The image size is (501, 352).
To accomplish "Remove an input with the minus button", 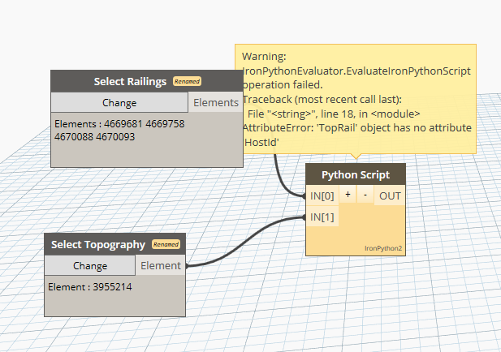I will click(365, 195).
